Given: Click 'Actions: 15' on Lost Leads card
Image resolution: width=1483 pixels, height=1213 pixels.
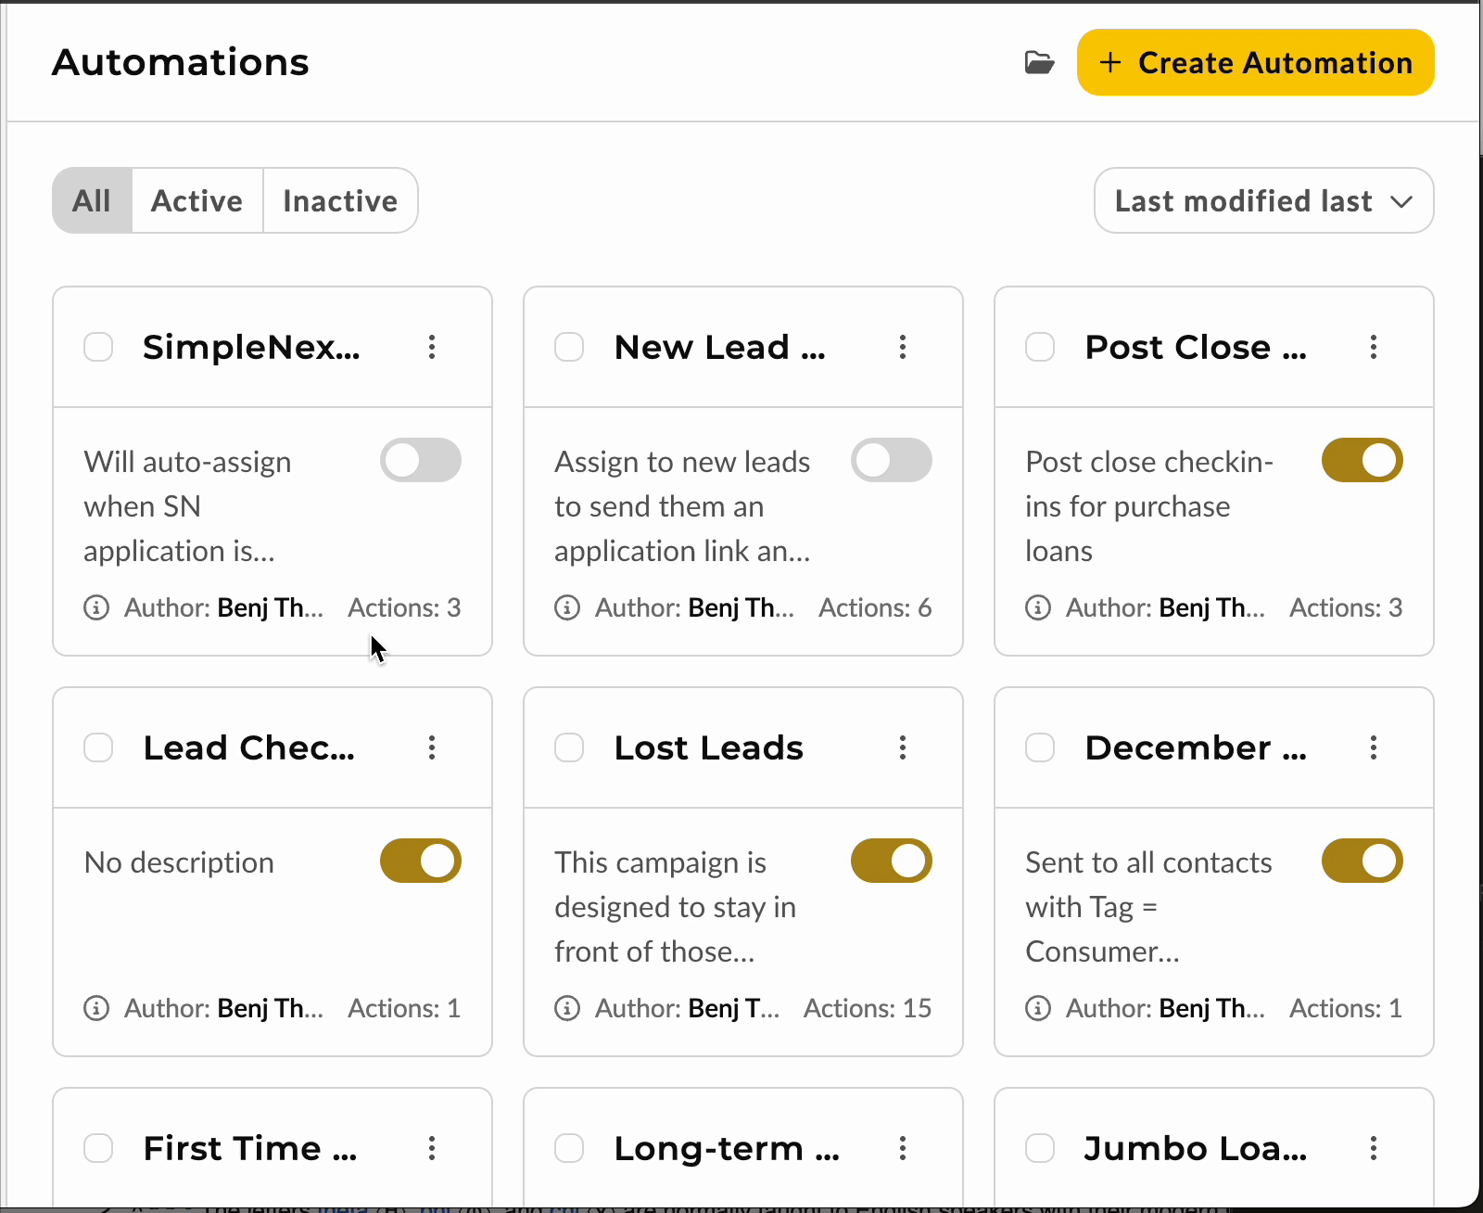Looking at the screenshot, I should point(868,1008).
